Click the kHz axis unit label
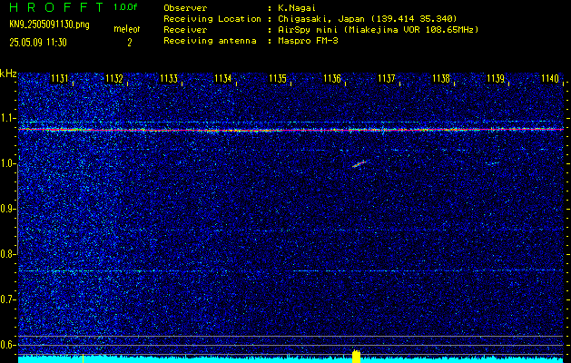 (x=8, y=74)
